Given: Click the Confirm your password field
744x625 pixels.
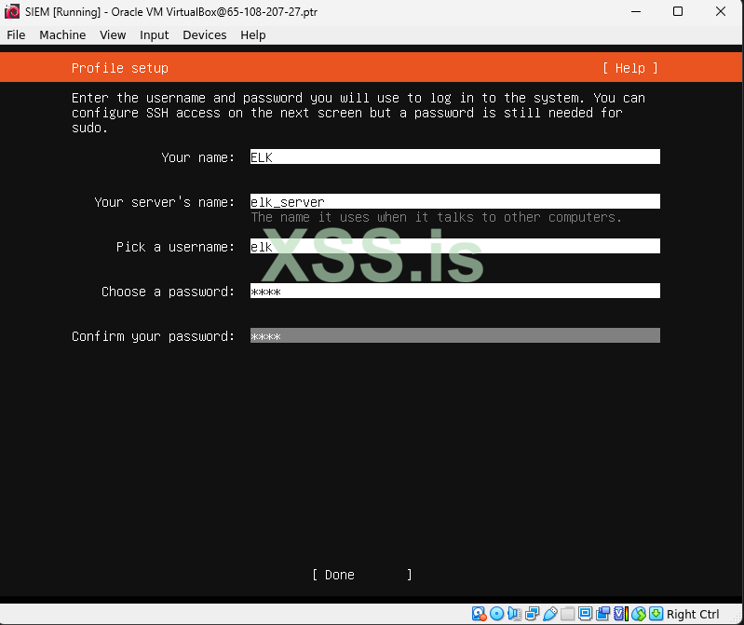Looking at the screenshot, I should point(455,335).
